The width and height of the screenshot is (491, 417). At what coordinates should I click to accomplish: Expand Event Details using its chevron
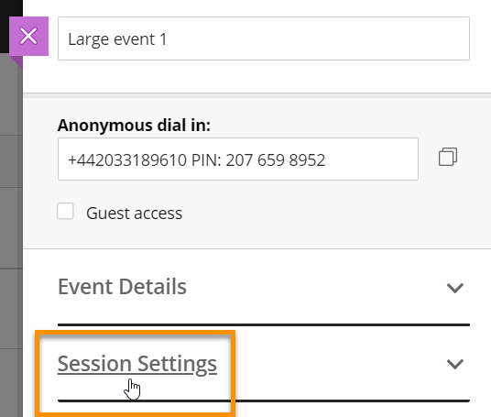(x=454, y=288)
